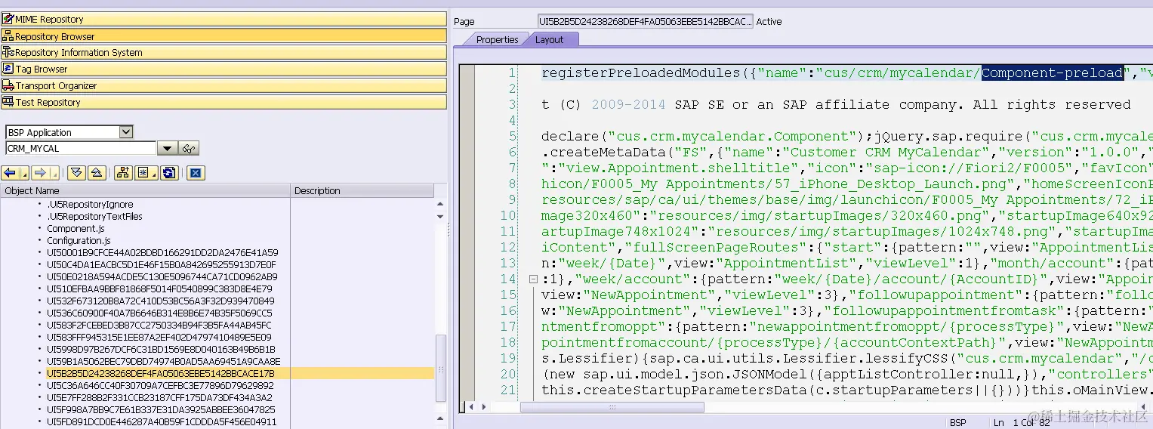
Task: Click the MIME Repository icon
Action: click(x=8, y=19)
